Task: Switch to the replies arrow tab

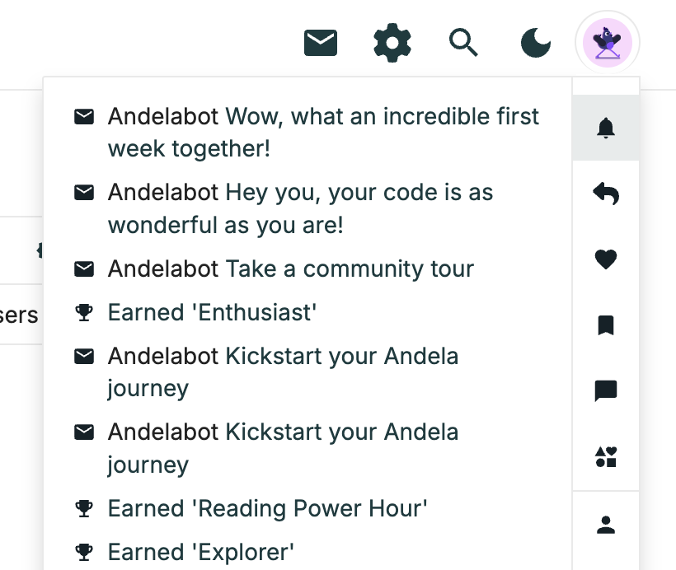Action: [606, 194]
